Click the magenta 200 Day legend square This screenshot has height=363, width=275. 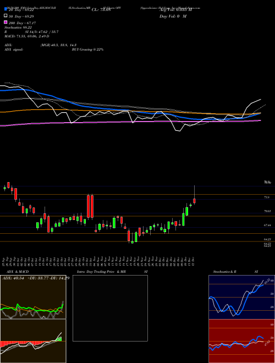(x=5, y=22)
